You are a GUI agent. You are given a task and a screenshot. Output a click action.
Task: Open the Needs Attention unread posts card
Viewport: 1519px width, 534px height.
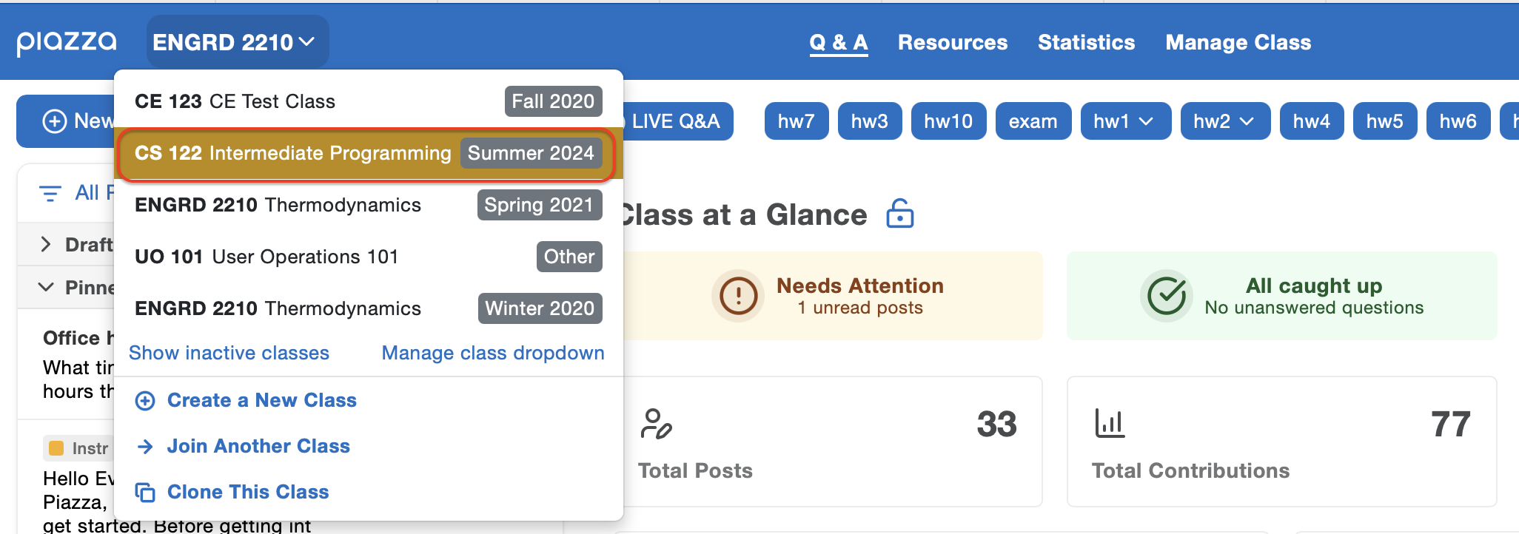(833, 296)
